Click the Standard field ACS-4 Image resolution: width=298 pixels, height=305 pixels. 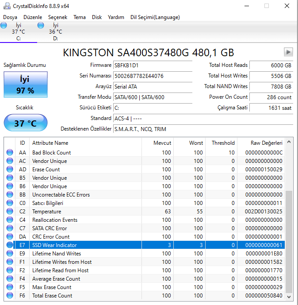(x=203, y=119)
